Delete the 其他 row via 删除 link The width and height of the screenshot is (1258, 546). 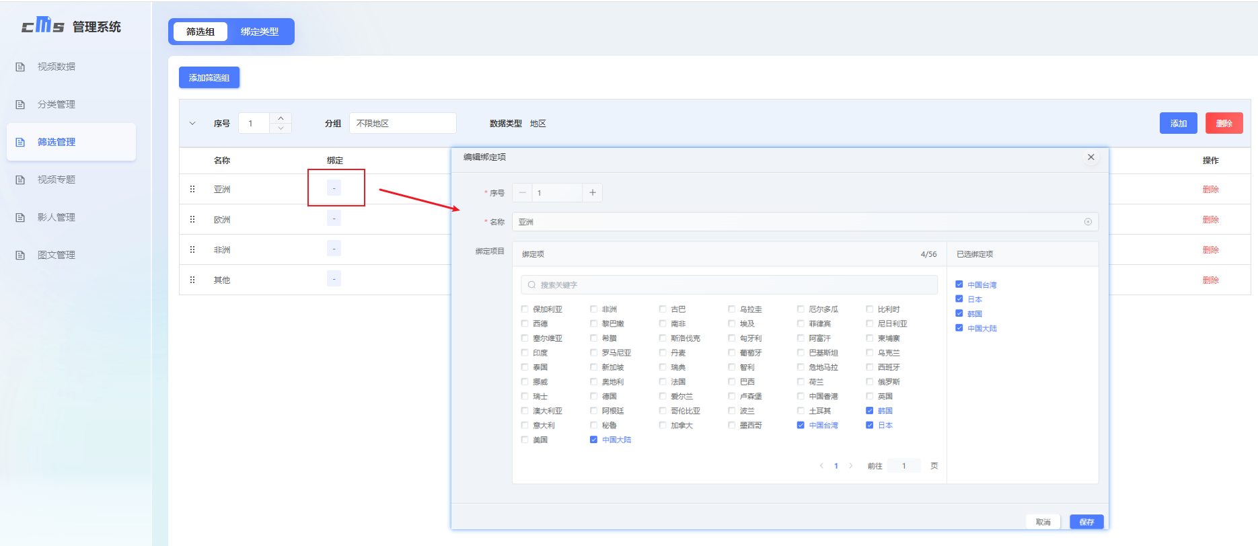point(1210,280)
